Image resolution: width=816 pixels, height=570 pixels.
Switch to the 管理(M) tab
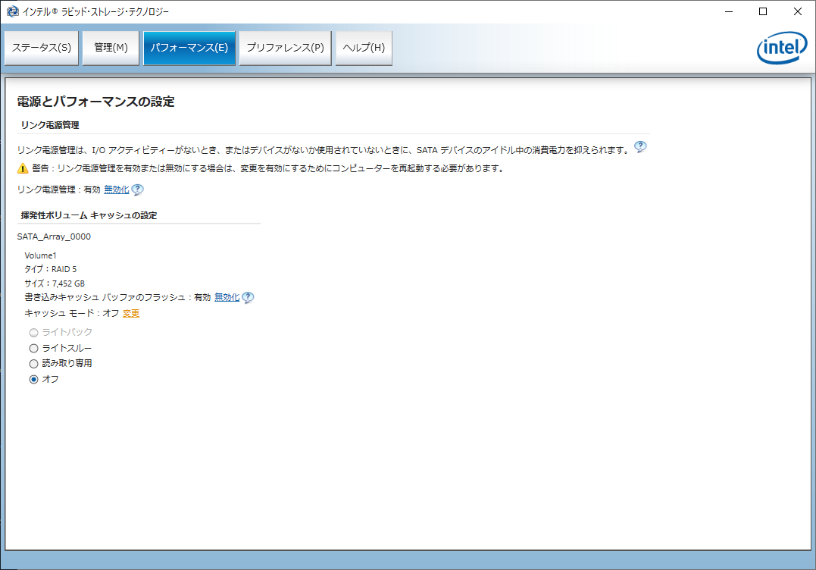point(111,48)
